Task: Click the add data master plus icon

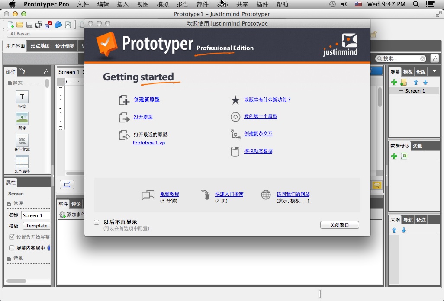Action: [x=394, y=156]
